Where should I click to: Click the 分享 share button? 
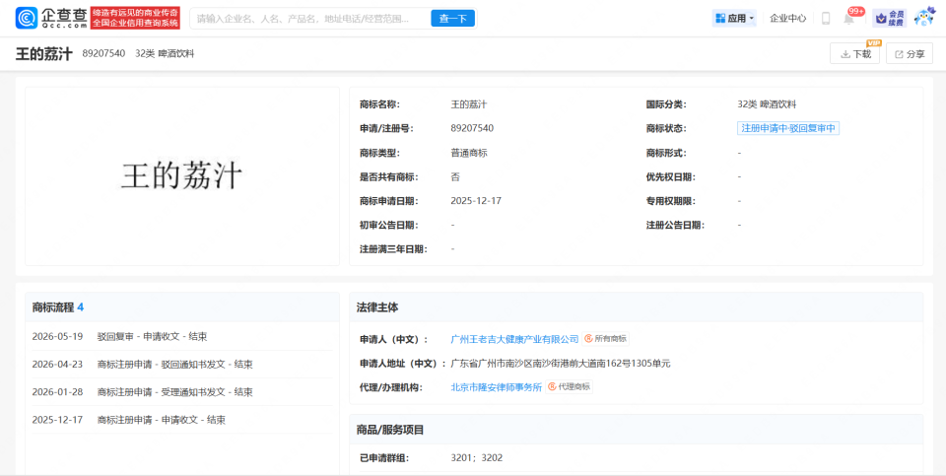tap(910, 53)
